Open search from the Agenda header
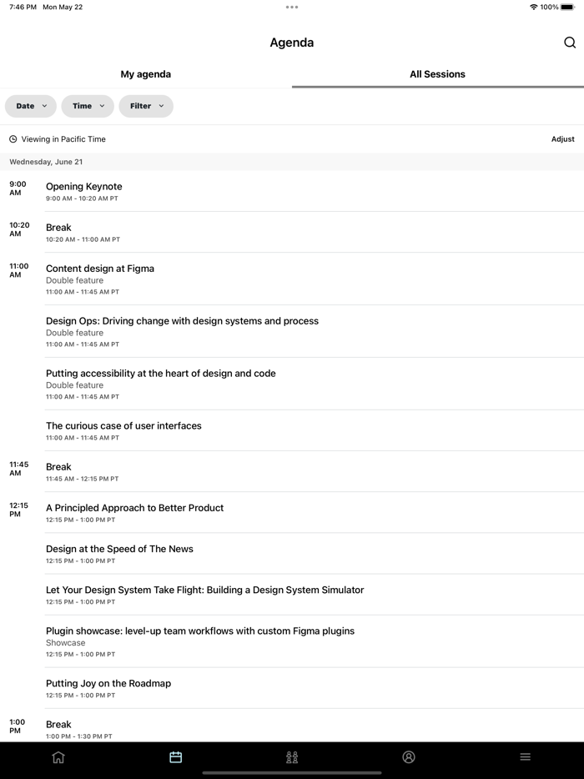Screen dimensions: 584x779 tap(570, 42)
